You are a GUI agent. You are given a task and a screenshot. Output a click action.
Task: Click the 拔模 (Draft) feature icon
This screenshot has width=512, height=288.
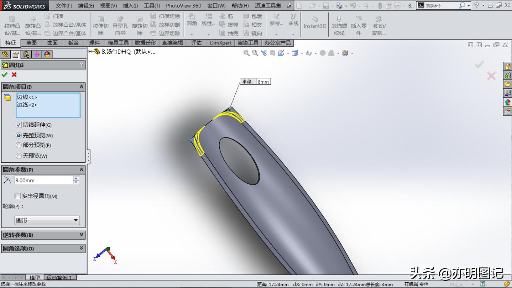225,24
